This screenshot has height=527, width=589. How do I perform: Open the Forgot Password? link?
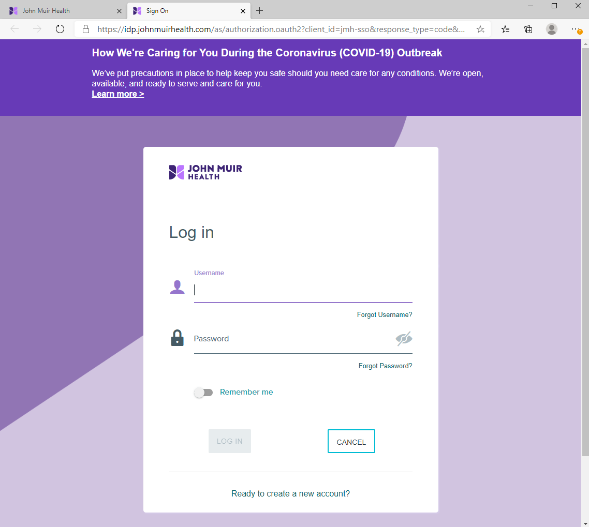click(385, 366)
